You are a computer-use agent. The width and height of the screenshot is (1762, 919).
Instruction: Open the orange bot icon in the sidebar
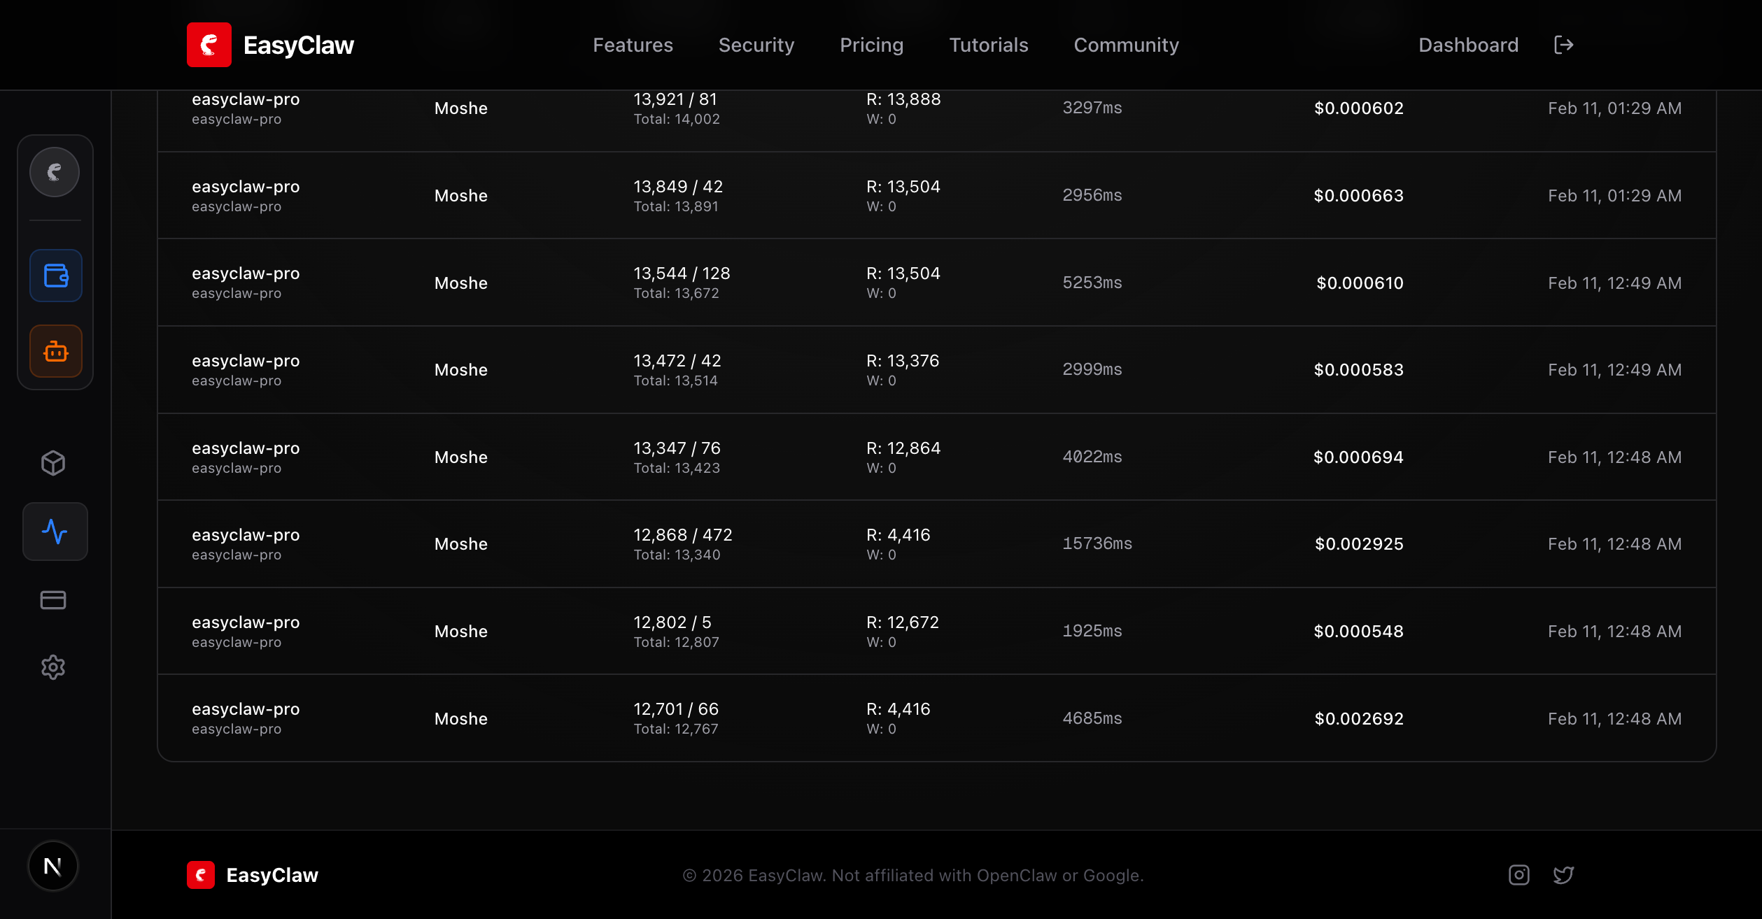point(55,351)
